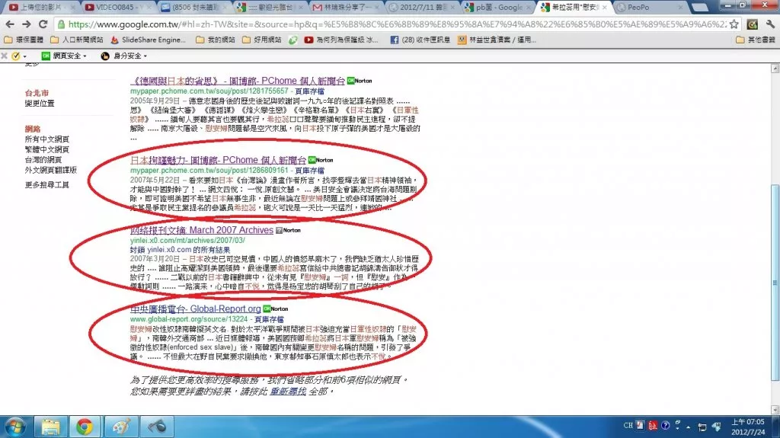Image resolution: width=780 pixels, height=438 pixels.
Task: Click the 重新尋找 link
Action: 287,392
